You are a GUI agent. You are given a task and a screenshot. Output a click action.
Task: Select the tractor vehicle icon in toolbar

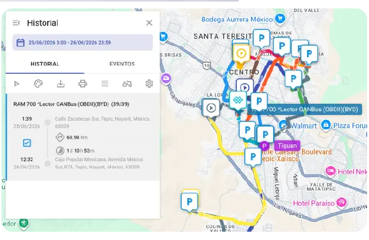(127, 84)
